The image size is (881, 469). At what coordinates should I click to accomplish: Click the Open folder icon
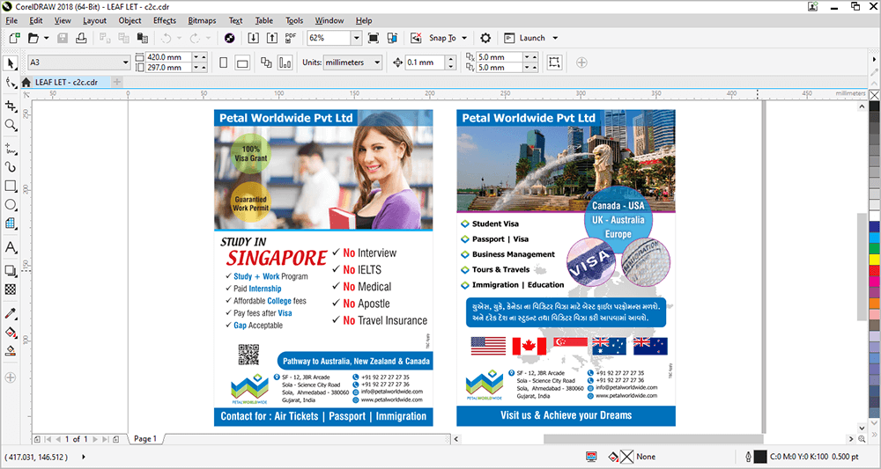(x=33, y=38)
